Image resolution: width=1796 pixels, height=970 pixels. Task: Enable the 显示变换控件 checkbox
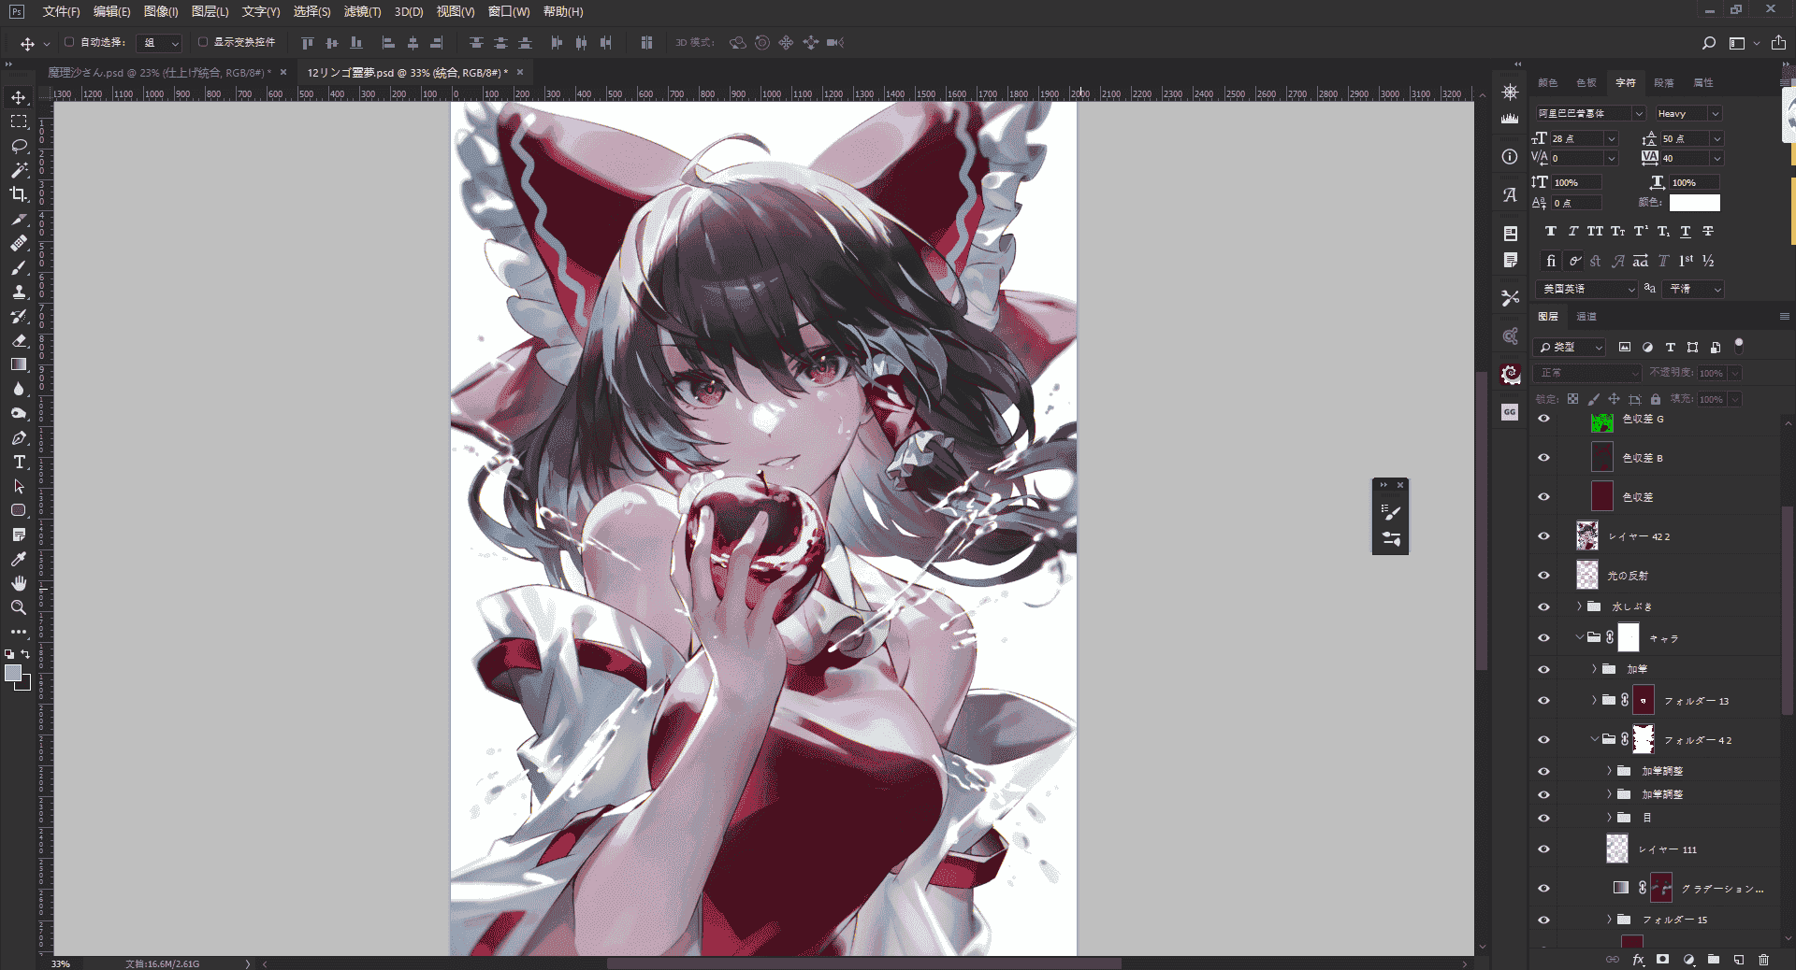pyautogui.click(x=203, y=42)
